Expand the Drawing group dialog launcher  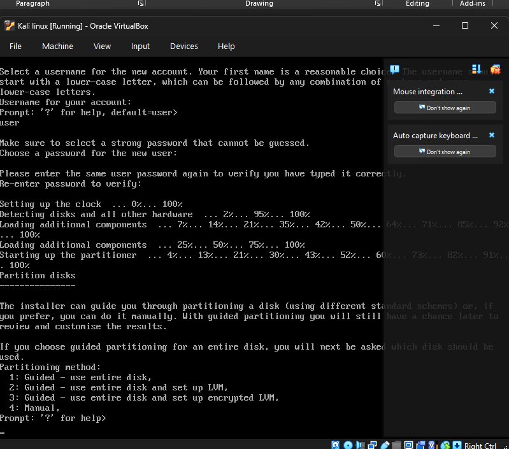point(378,4)
